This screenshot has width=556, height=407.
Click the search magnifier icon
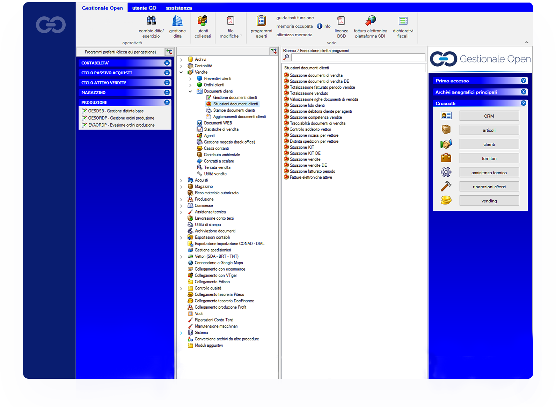[x=286, y=57]
